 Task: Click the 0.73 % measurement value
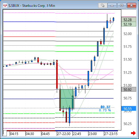click(105, 110)
